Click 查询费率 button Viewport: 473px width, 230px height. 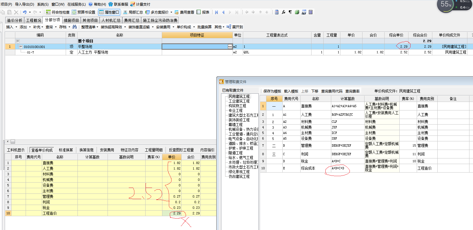352,91
